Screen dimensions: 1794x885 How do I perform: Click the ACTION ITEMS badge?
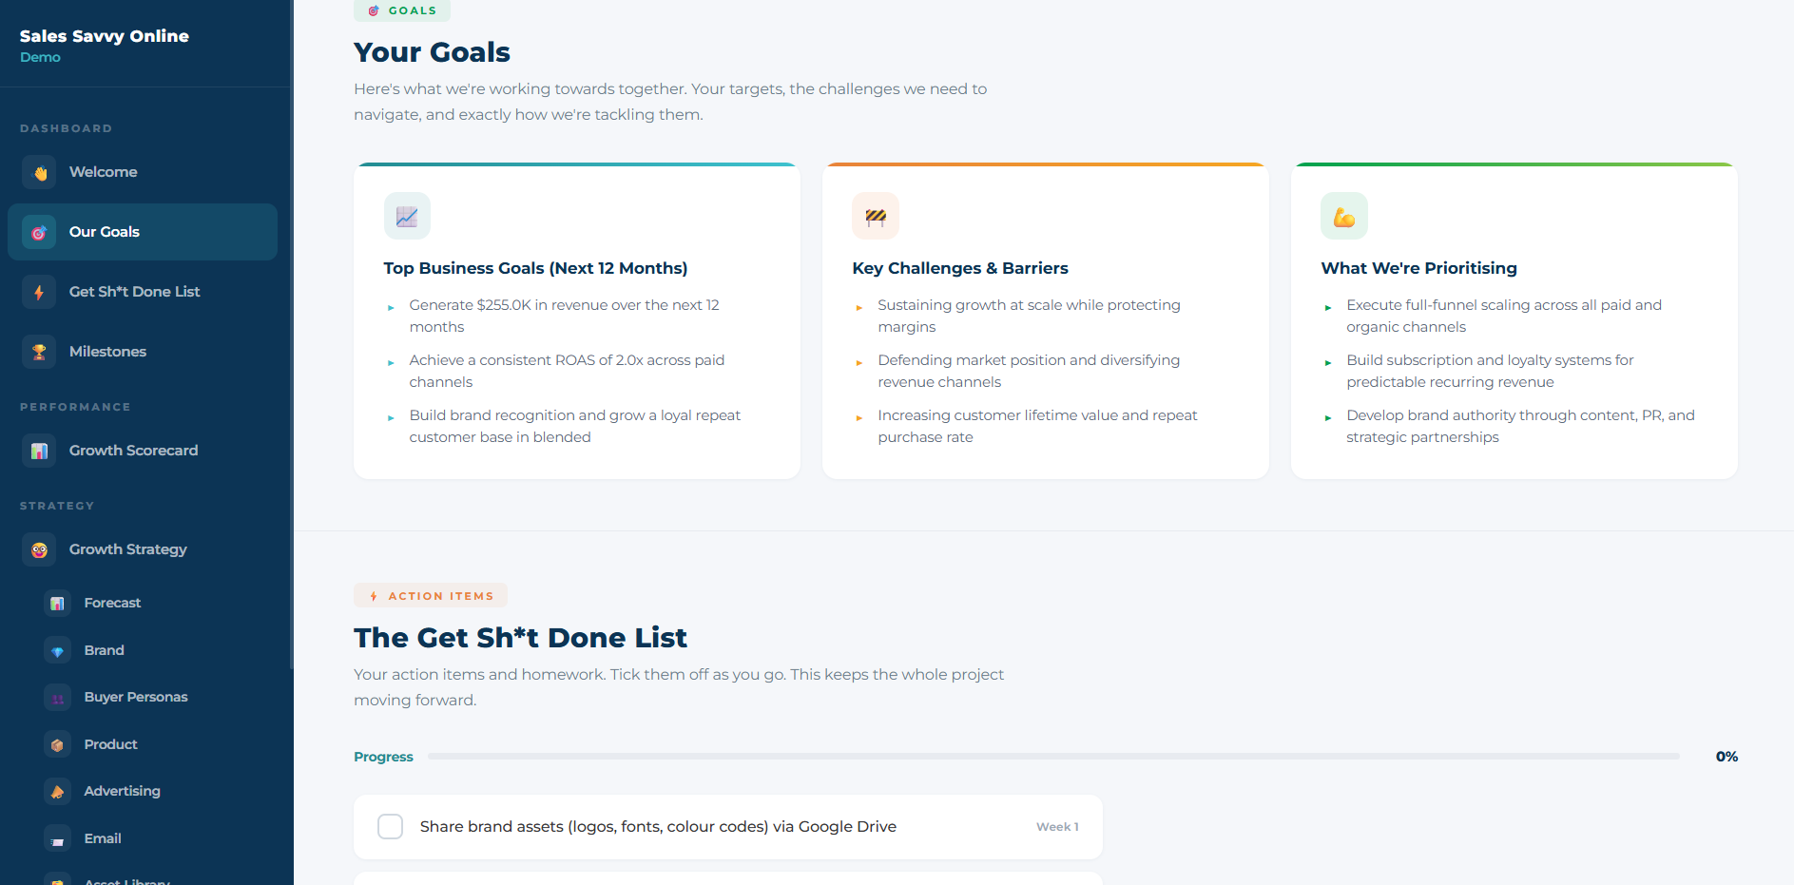[x=430, y=595]
